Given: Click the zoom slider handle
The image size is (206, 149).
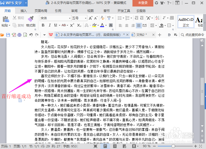Looking at the screenshot, I should point(173,146).
